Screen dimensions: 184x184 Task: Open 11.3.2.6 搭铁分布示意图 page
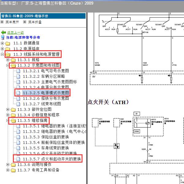[x=46, y=98]
